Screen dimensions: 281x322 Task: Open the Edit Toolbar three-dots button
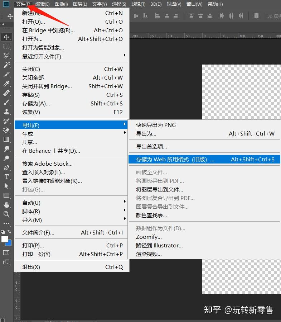(x=6, y=223)
